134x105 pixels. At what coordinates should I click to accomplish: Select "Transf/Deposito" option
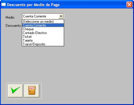(x=43, y=44)
